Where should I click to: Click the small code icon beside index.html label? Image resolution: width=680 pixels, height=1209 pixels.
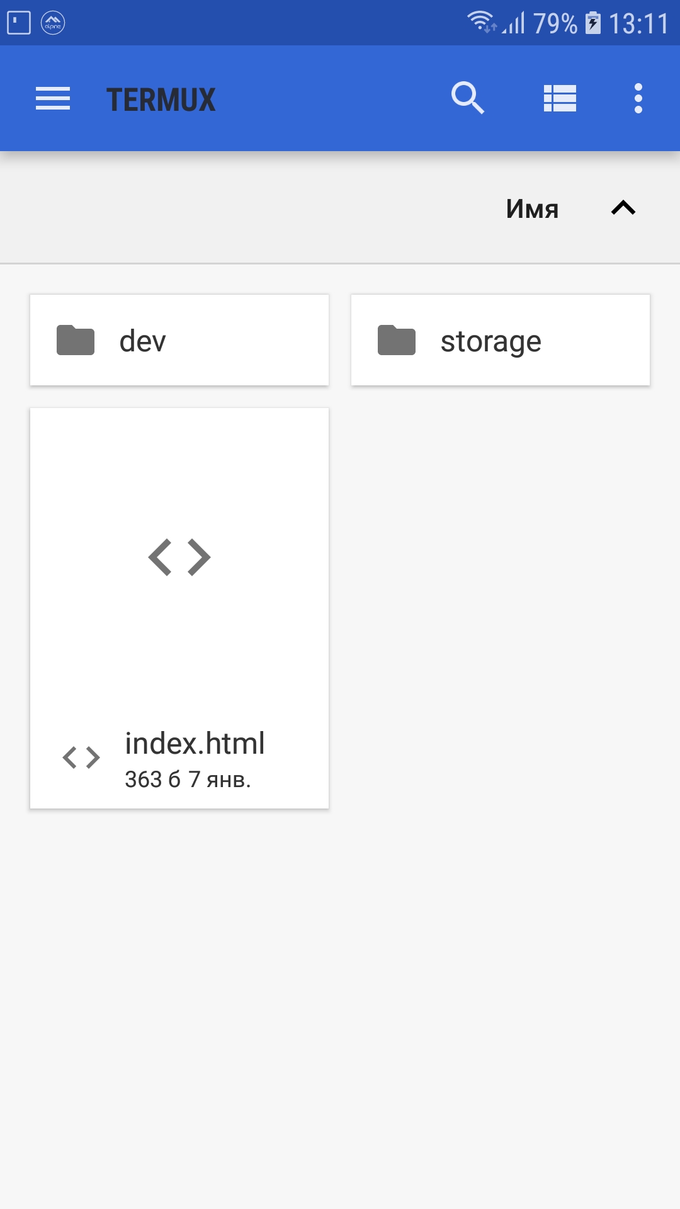pyautogui.click(x=81, y=758)
